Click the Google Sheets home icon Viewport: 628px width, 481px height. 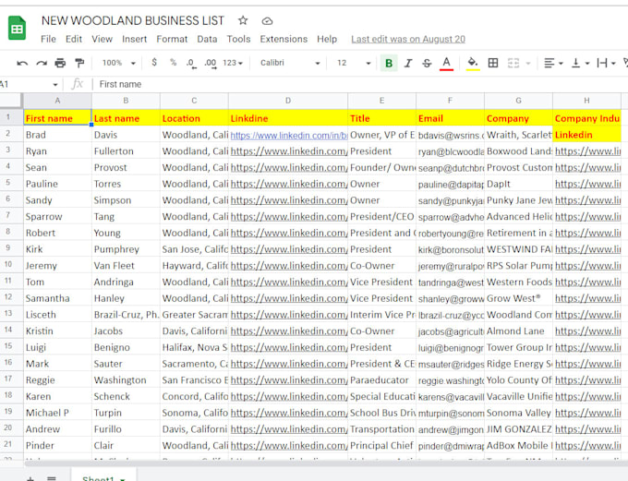click(x=17, y=28)
